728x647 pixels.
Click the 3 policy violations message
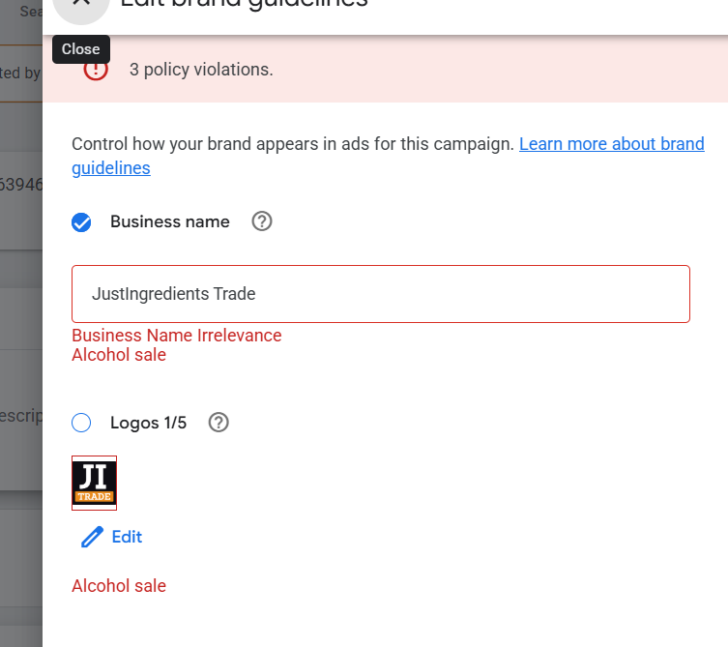(201, 70)
